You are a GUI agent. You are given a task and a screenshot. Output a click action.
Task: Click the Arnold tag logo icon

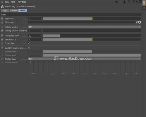[2, 6]
